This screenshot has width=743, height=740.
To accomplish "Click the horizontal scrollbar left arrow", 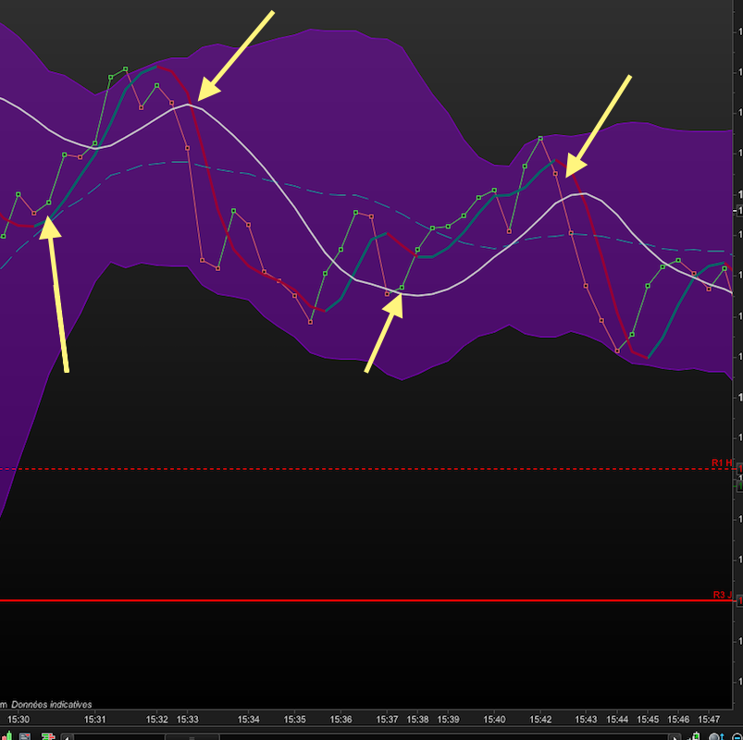I will (68, 737).
